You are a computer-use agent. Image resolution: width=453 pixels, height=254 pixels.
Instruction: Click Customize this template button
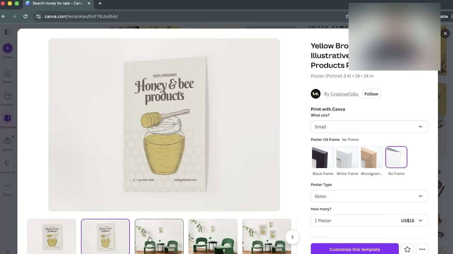tap(355, 249)
